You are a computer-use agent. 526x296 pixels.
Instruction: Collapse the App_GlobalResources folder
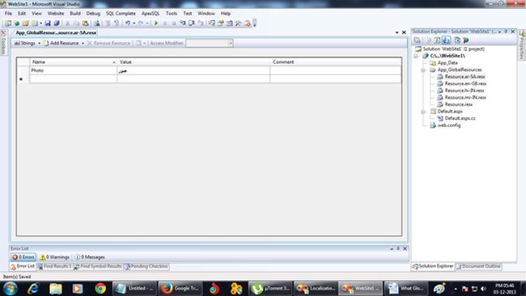(423, 70)
